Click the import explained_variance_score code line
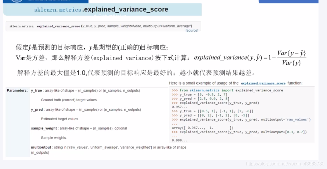327x169 pixels. tap(227, 90)
